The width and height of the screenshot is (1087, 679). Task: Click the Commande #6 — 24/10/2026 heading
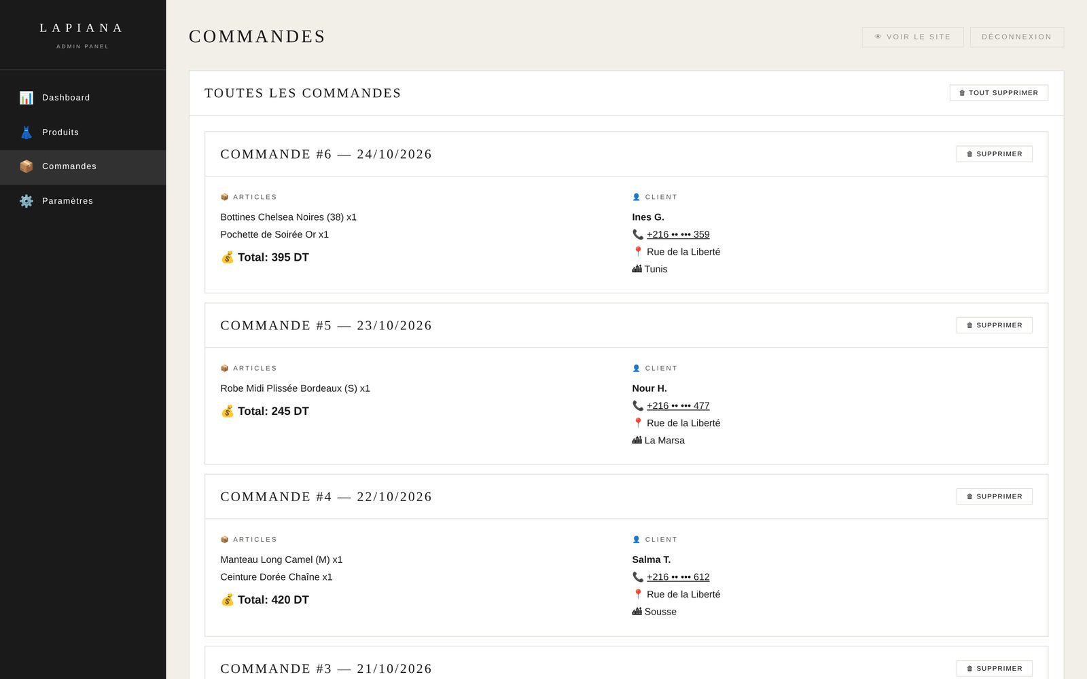pyautogui.click(x=326, y=154)
